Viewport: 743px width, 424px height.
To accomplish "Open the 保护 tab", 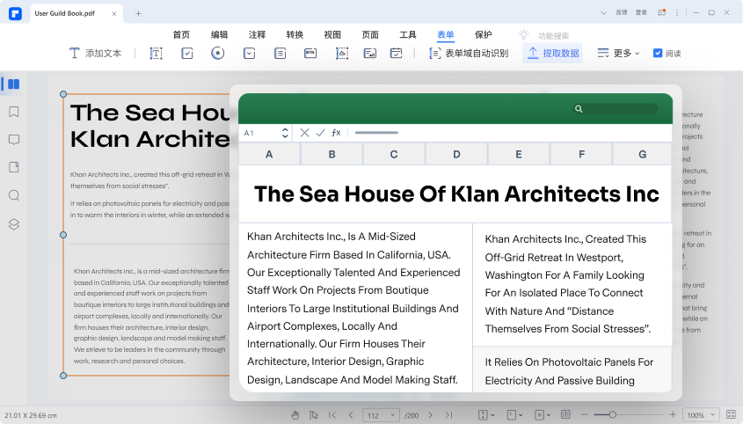I will click(484, 34).
